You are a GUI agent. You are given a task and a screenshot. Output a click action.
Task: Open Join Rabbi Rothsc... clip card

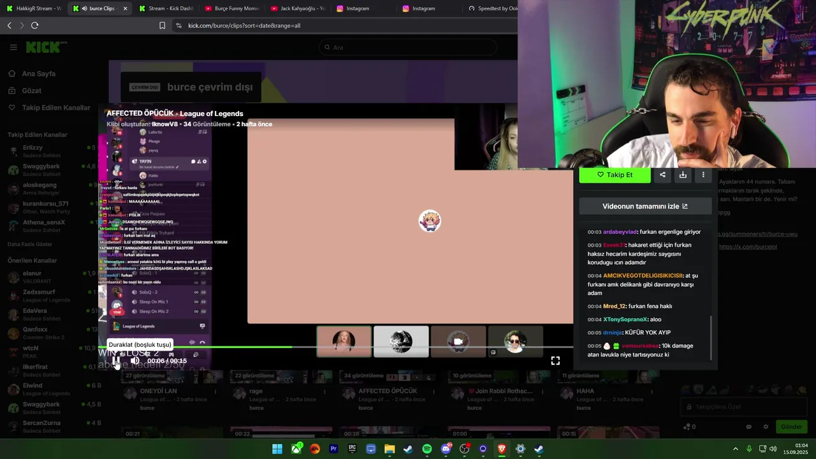499,390
